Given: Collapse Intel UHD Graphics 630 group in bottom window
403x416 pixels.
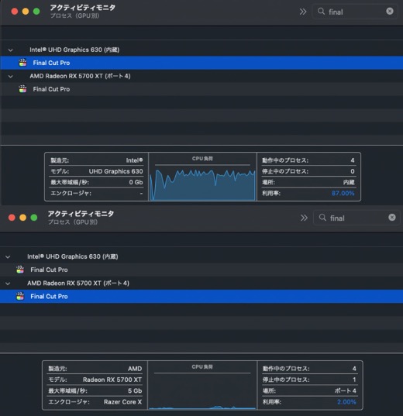Looking at the screenshot, I should (x=8, y=257).
